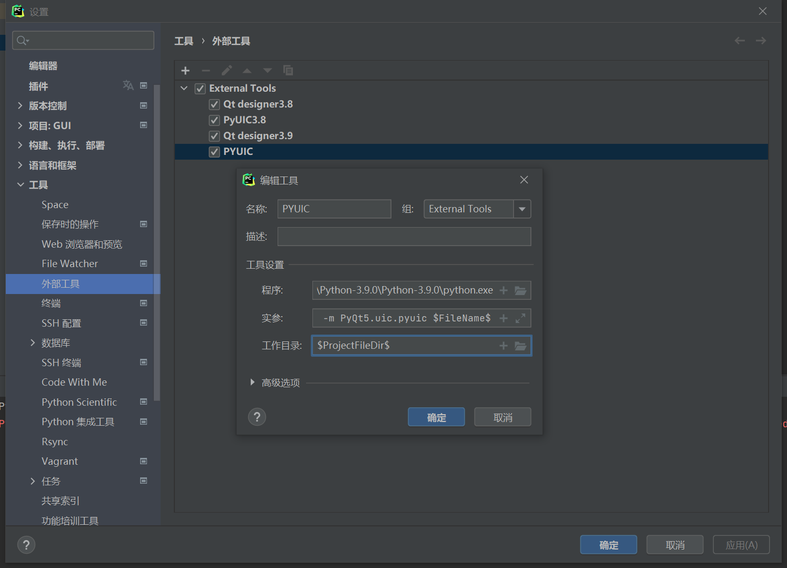Close the Edit Tool dialog
The height and width of the screenshot is (568, 787).
(524, 180)
